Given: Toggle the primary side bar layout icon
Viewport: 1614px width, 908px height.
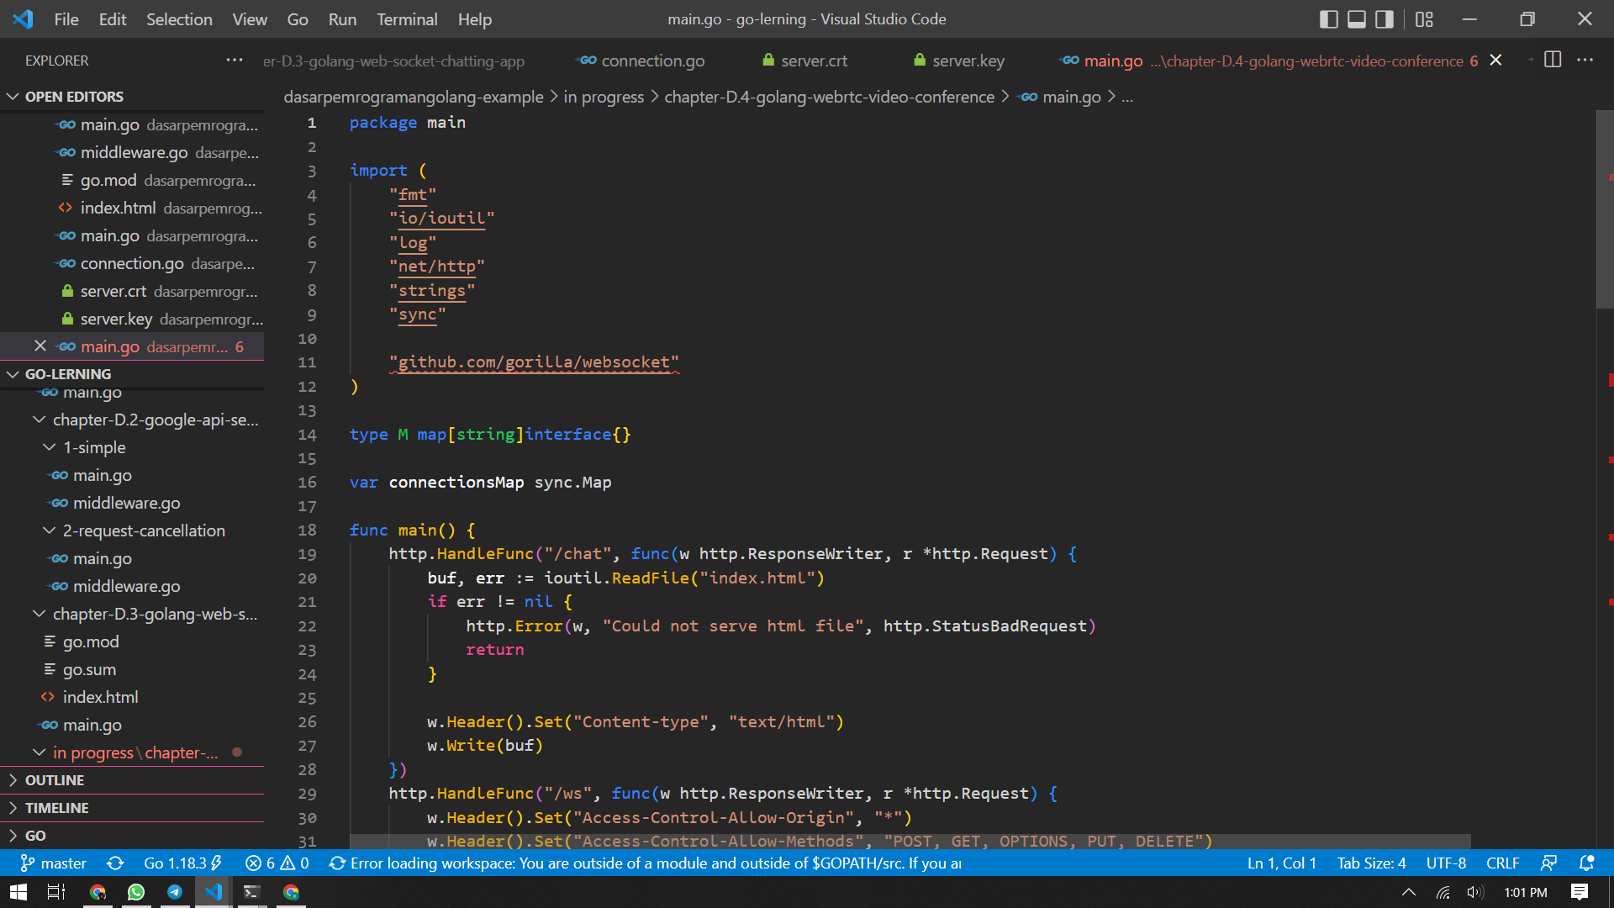Looking at the screenshot, I should 1328,19.
